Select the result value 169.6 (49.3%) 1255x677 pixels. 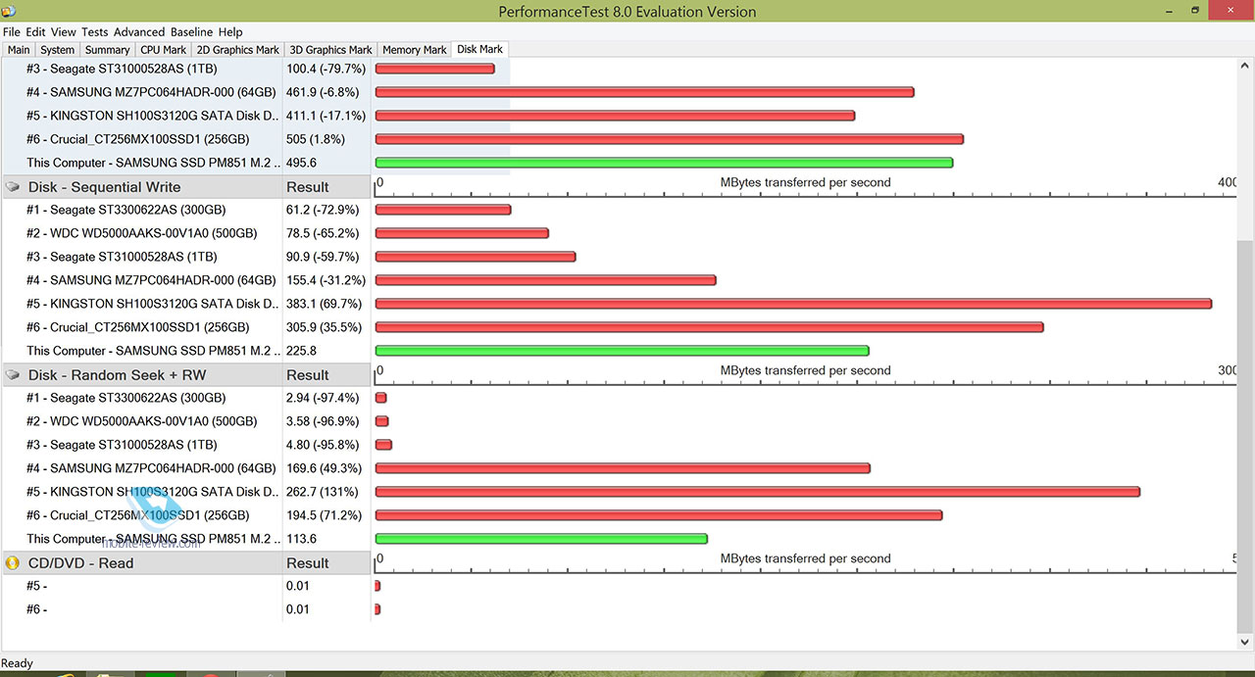[324, 468]
